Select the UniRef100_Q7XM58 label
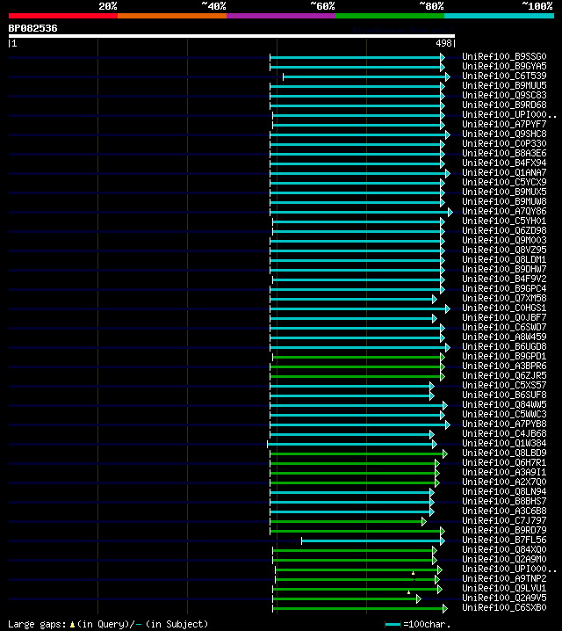This screenshot has height=631, width=562. pos(504,298)
